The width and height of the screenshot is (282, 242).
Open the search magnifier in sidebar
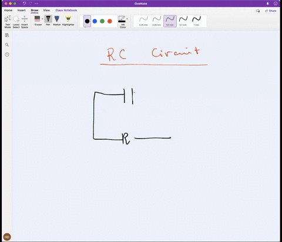(7, 45)
